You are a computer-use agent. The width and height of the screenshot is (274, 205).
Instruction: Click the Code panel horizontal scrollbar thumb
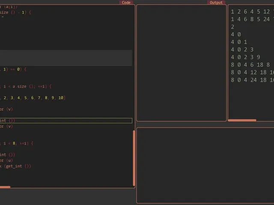(x=5, y=187)
